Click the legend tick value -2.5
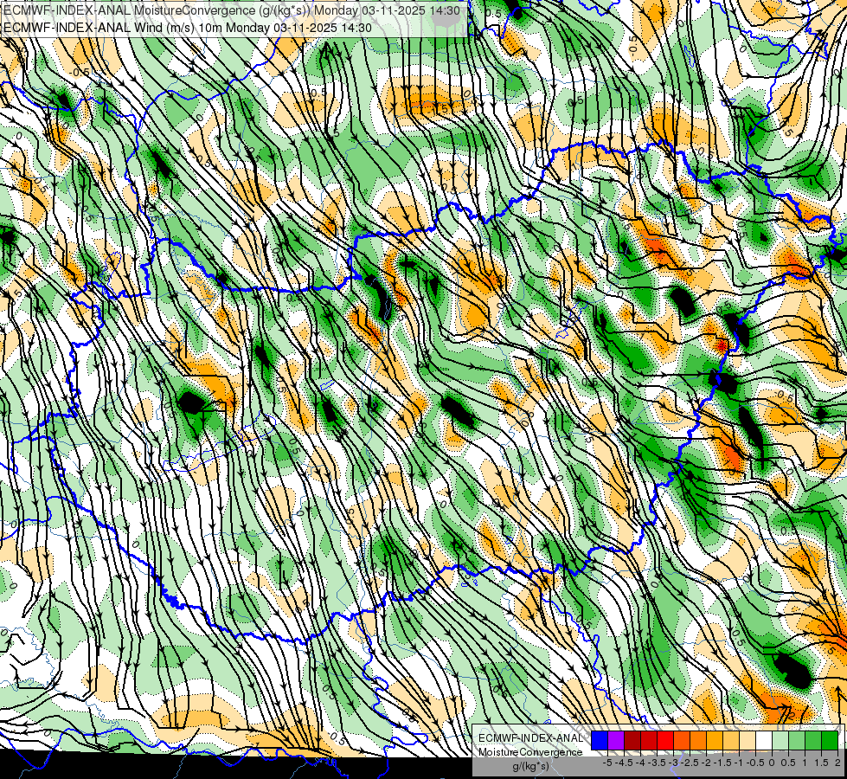The width and height of the screenshot is (847, 779). [x=690, y=763]
